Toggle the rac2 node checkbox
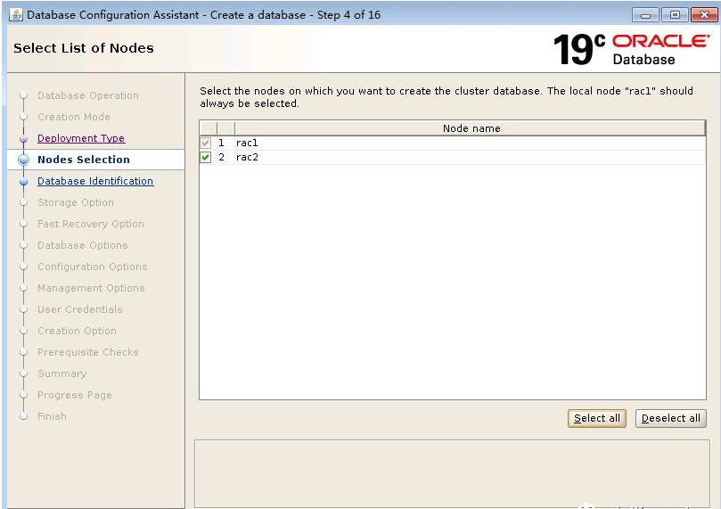The image size is (721, 509). pos(206,158)
